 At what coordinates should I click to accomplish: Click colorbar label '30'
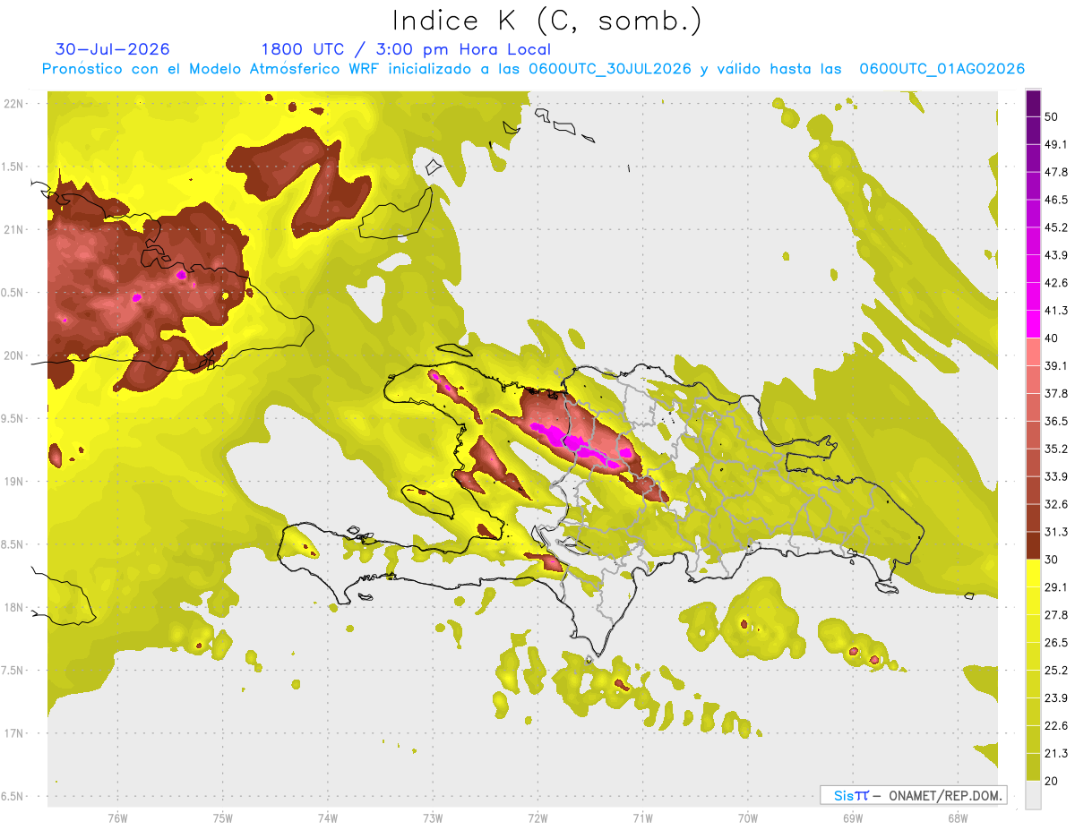coord(1052,560)
